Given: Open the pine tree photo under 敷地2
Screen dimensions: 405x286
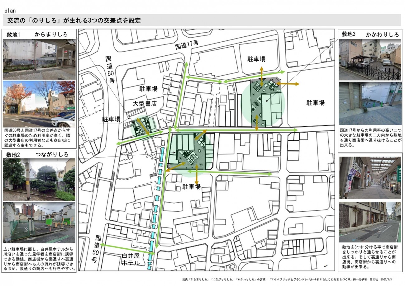Looking at the screenshot, I should pyautogui.click(x=39, y=180).
